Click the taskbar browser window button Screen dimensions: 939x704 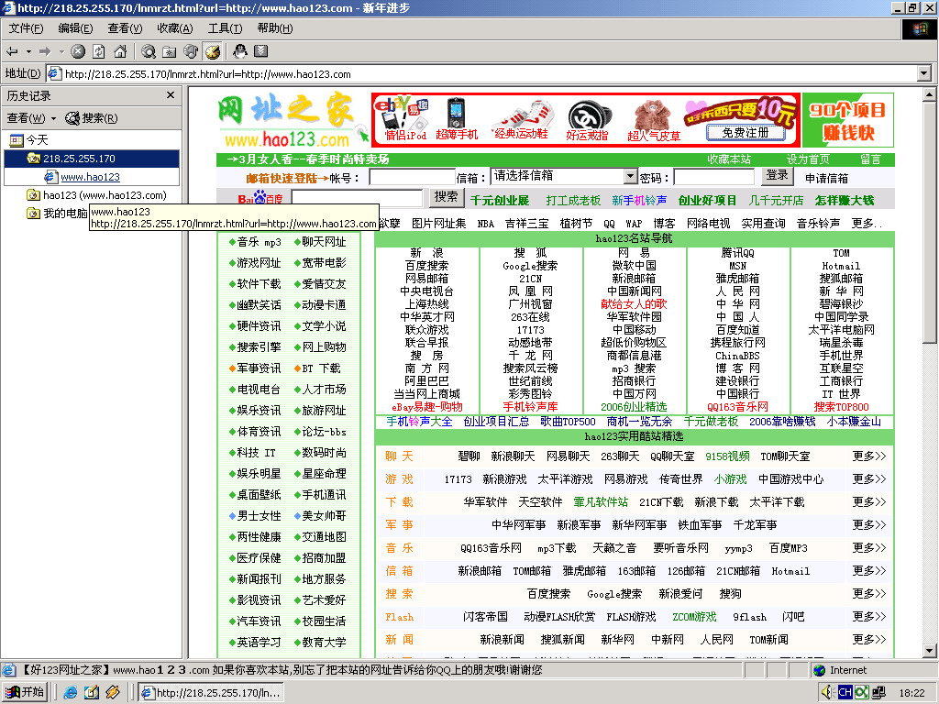pos(212,693)
